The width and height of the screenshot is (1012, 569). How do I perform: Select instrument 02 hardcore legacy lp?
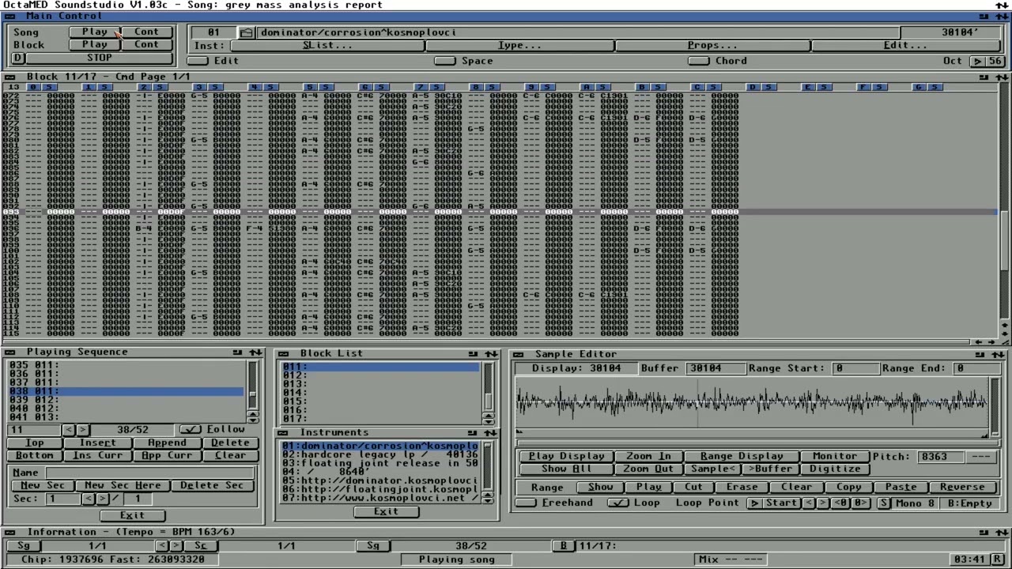tap(380, 455)
